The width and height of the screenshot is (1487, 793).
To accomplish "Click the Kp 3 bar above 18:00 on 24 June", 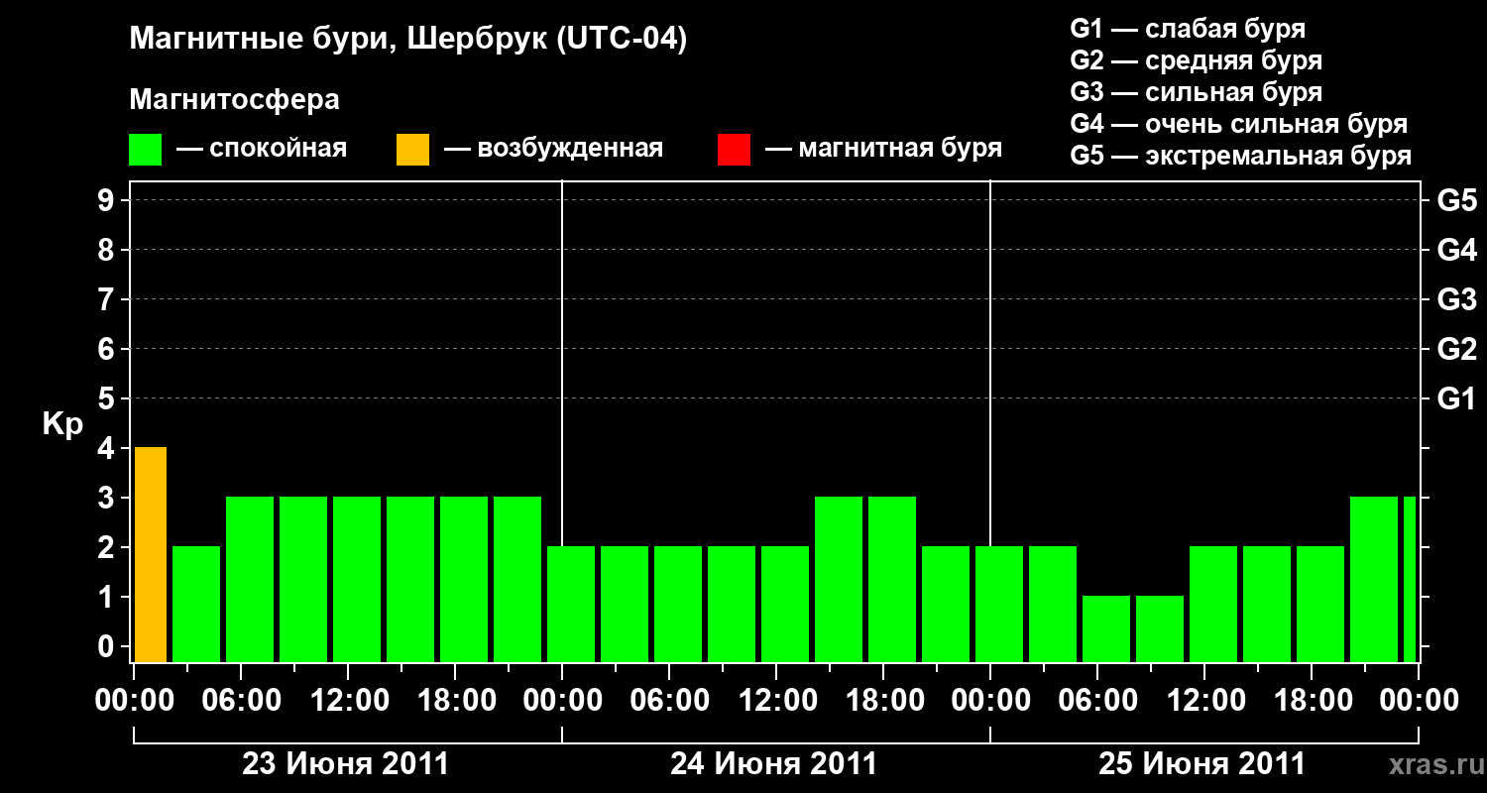I will (x=892, y=579).
